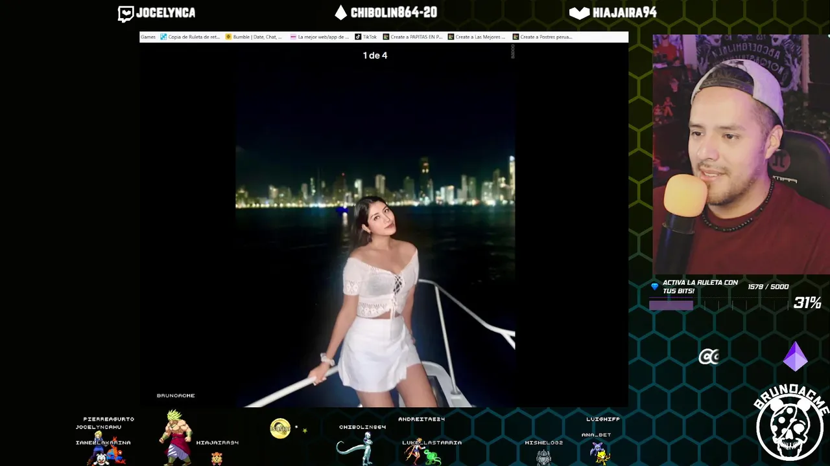Click the LUIGHIFF viewer name
The image size is (830, 466).
(x=603, y=419)
